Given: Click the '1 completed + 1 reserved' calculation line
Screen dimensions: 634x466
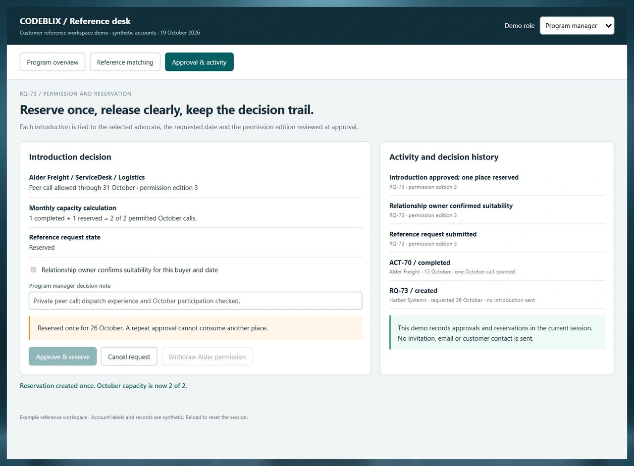Looking at the screenshot, I should (113, 218).
